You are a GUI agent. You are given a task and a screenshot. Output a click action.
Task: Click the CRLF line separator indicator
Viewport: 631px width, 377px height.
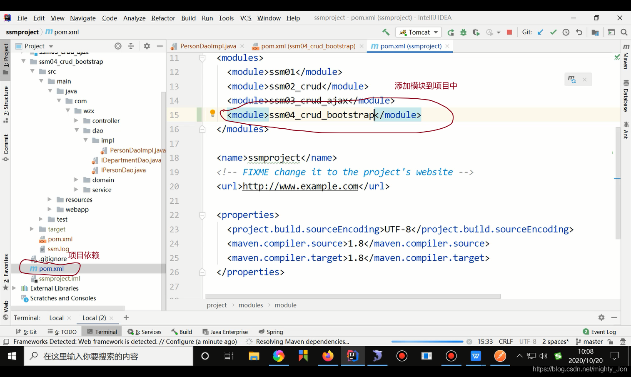click(x=506, y=342)
